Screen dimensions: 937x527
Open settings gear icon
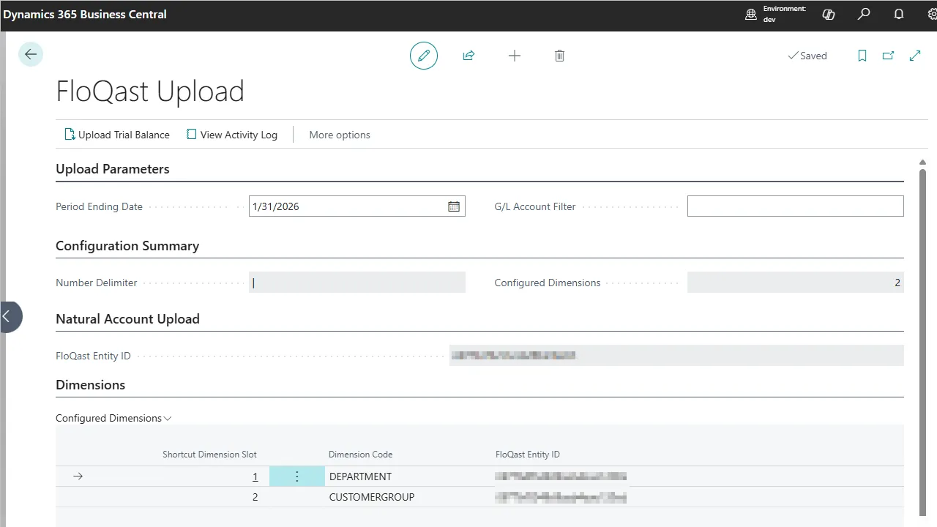pyautogui.click(x=932, y=15)
